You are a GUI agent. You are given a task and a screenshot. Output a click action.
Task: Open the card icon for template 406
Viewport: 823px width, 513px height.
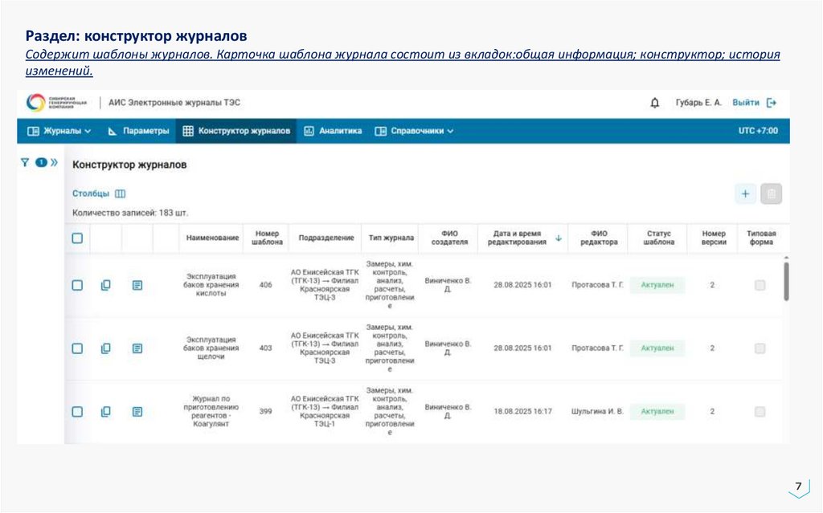137,285
